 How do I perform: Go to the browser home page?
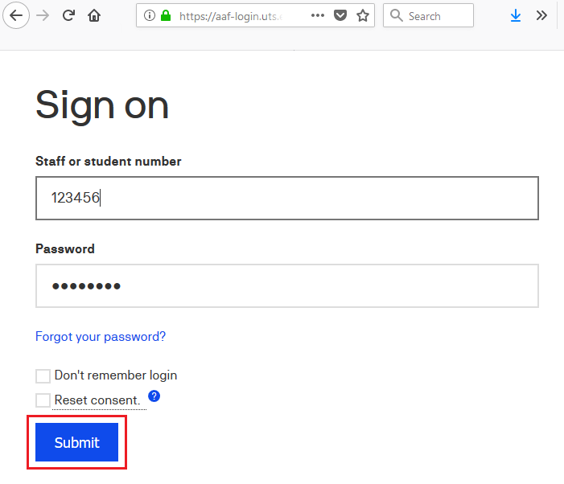click(x=94, y=15)
